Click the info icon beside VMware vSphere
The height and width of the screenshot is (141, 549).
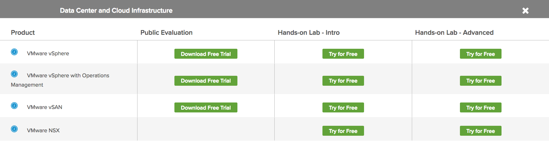coord(14,52)
